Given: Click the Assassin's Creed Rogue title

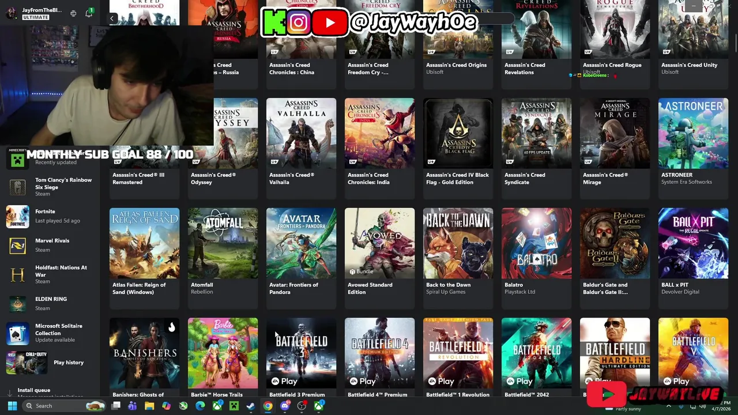Looking at the screenshot, I should pos(612,65).
